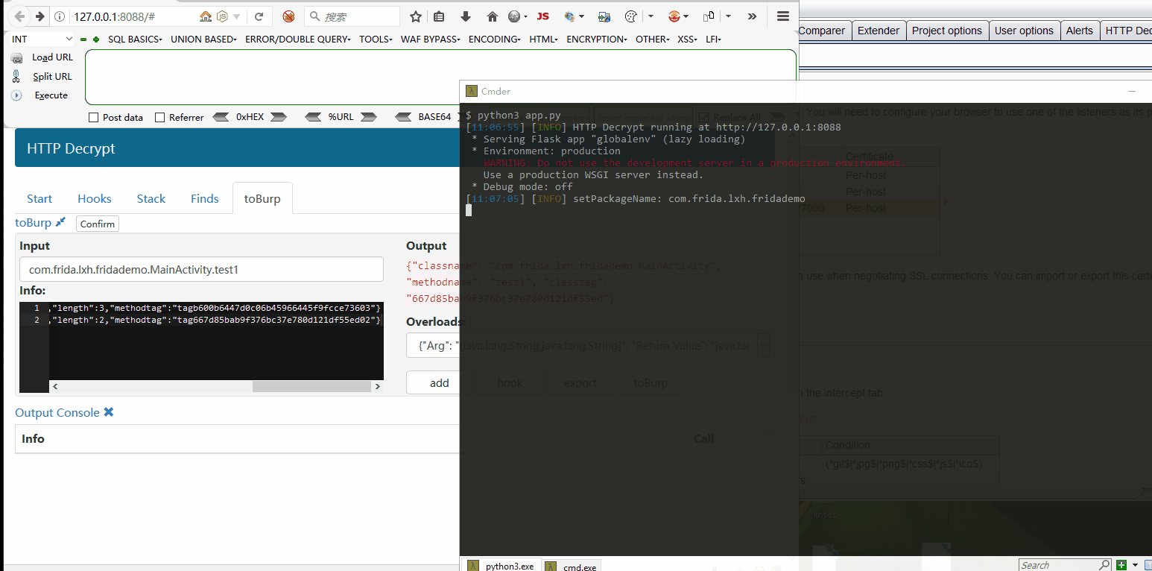This screenshot has height=571, width=1152.
Task: Click the Input method name field
Action: click(201, 269)
